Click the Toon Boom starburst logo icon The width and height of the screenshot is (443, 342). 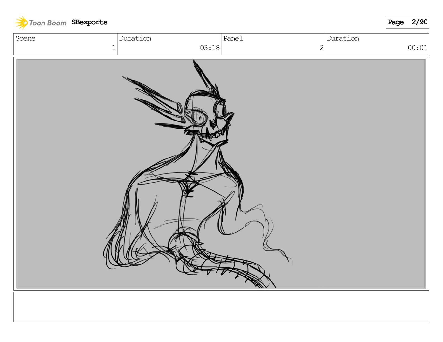(21, 23)
